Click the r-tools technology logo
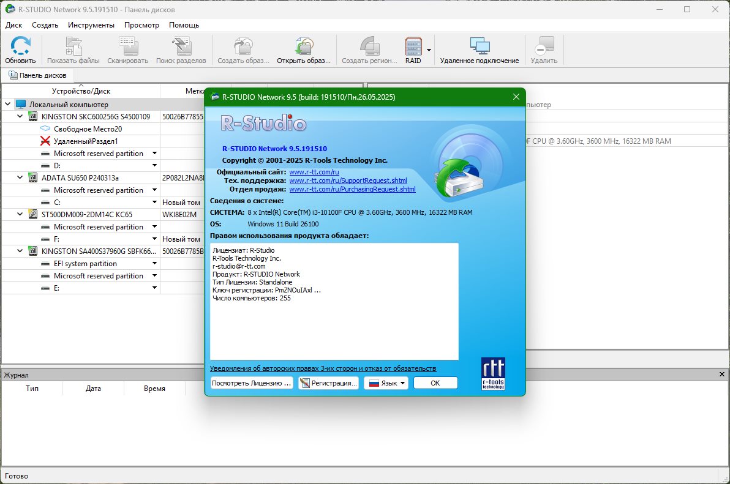This screenshot has height=484, width=730. tap(493, 373)
